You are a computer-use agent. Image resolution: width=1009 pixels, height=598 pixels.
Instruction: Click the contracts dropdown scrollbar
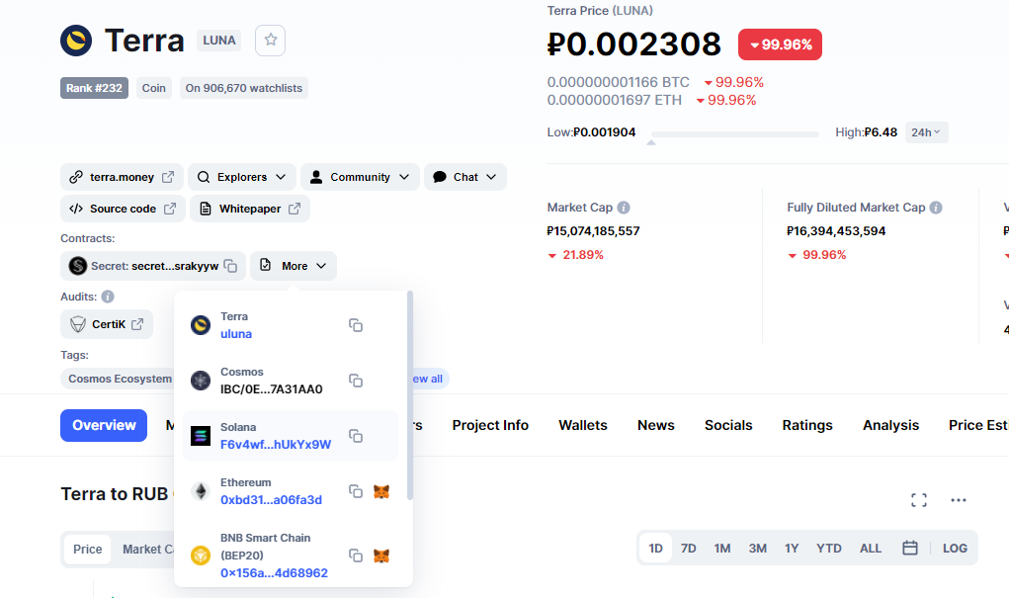410,396
